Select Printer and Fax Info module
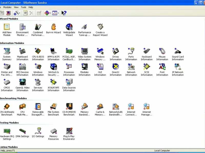The image size is (205, 153). coord(7,70)
